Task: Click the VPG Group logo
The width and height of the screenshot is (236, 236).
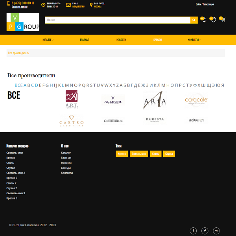Action: (x=23, y=22)
